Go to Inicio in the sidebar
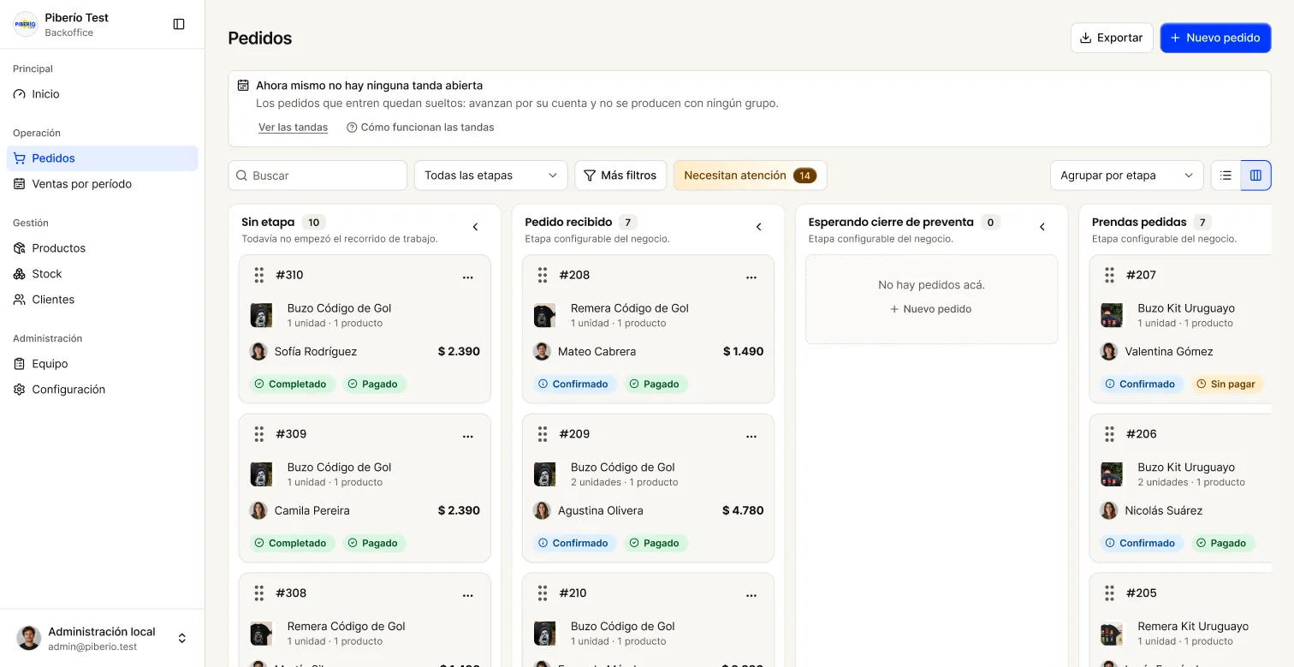 (102, 94)
